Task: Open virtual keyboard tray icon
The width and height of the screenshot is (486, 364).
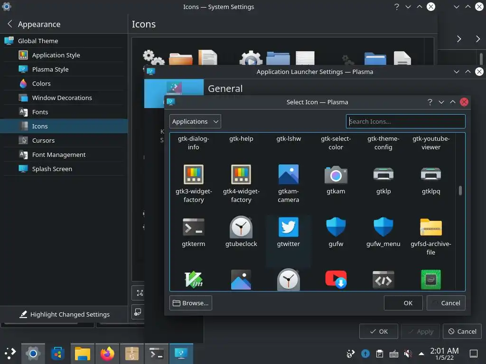Action: 393,354
